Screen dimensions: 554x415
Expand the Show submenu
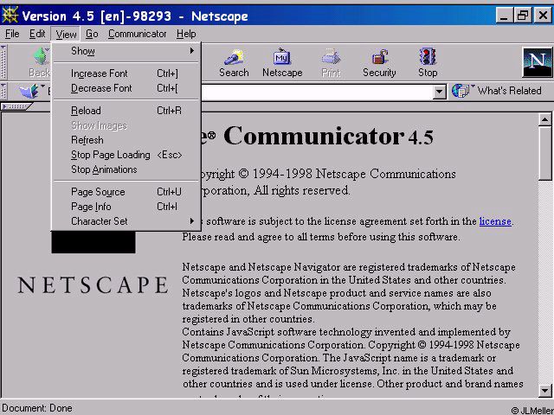coord(126,51)
